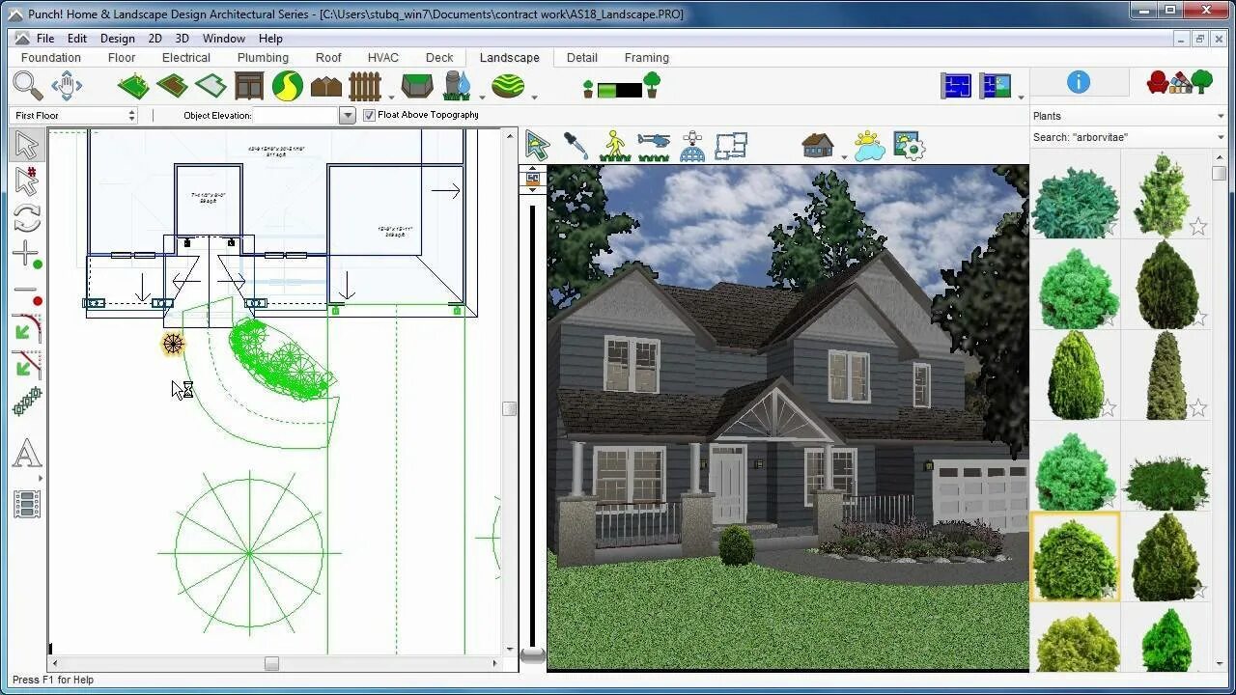Select the 3D selection arrow tool

[538, 146]
